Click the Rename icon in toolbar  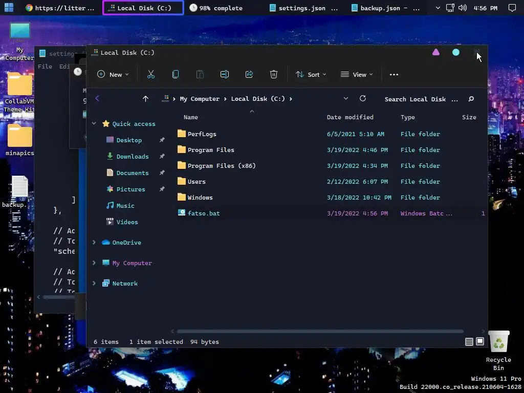point(225,74)
